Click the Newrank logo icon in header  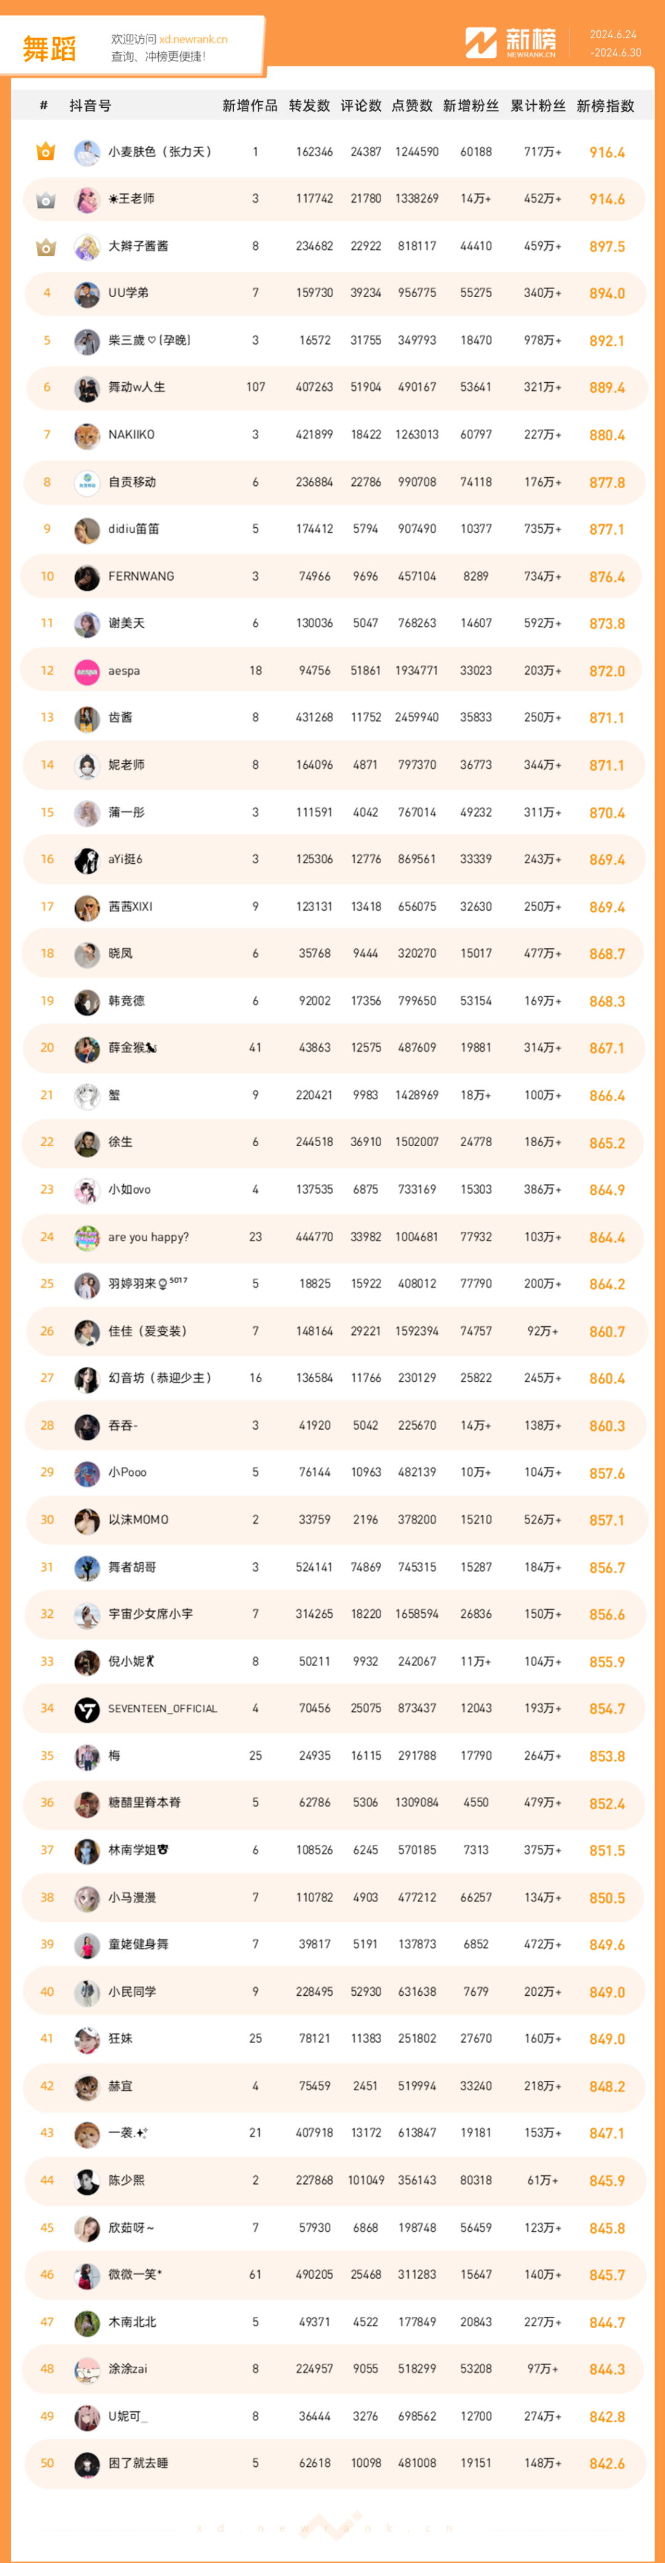point(481,43)
